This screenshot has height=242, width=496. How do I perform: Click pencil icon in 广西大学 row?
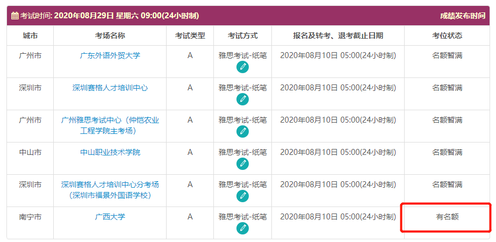tap(242, 228)
